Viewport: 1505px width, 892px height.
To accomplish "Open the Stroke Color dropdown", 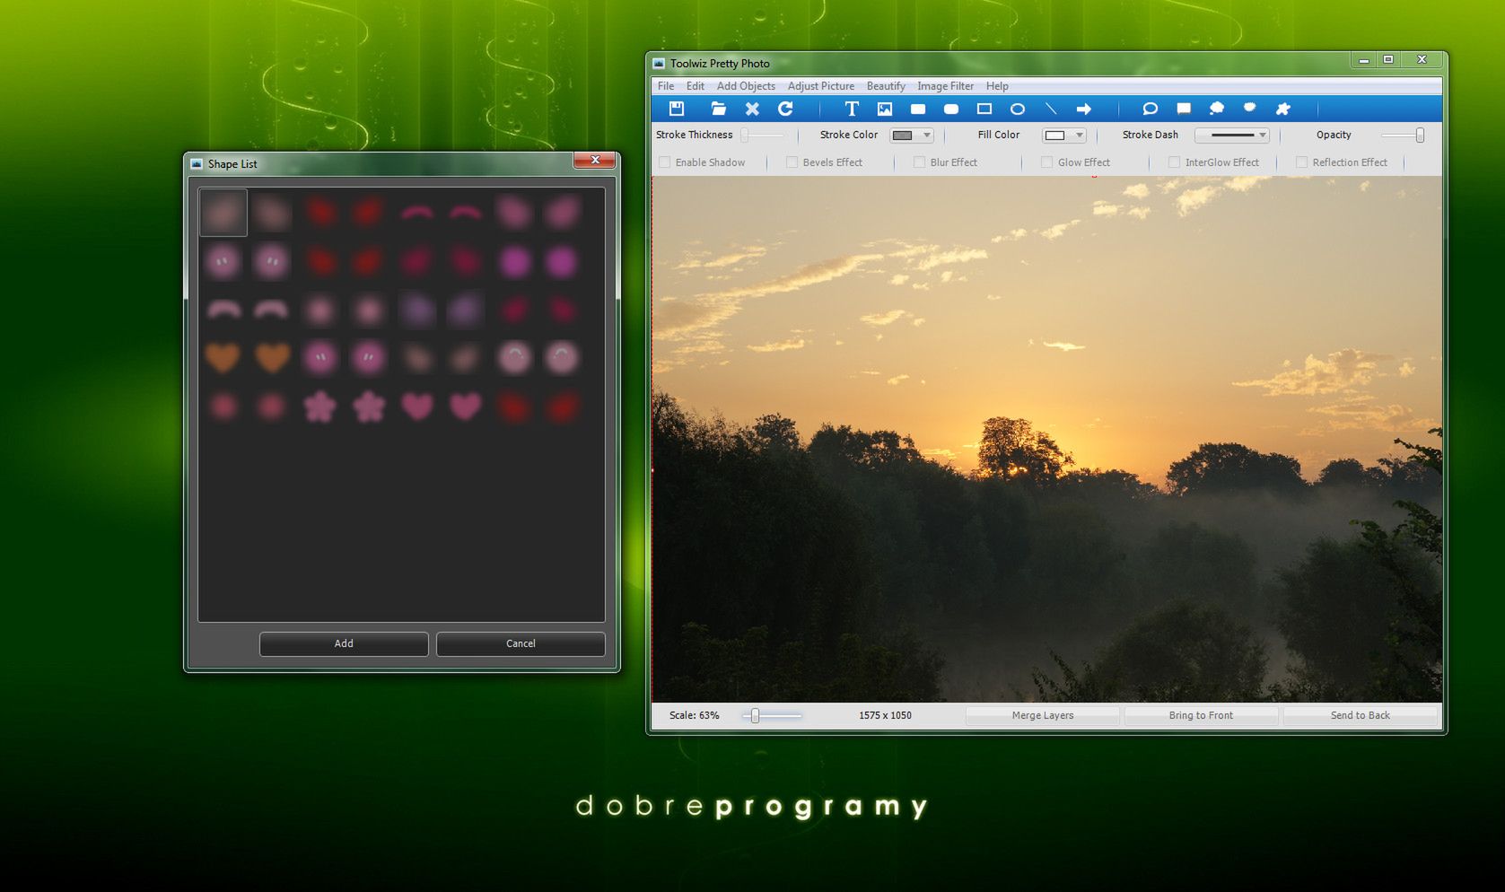I will 912,136.
